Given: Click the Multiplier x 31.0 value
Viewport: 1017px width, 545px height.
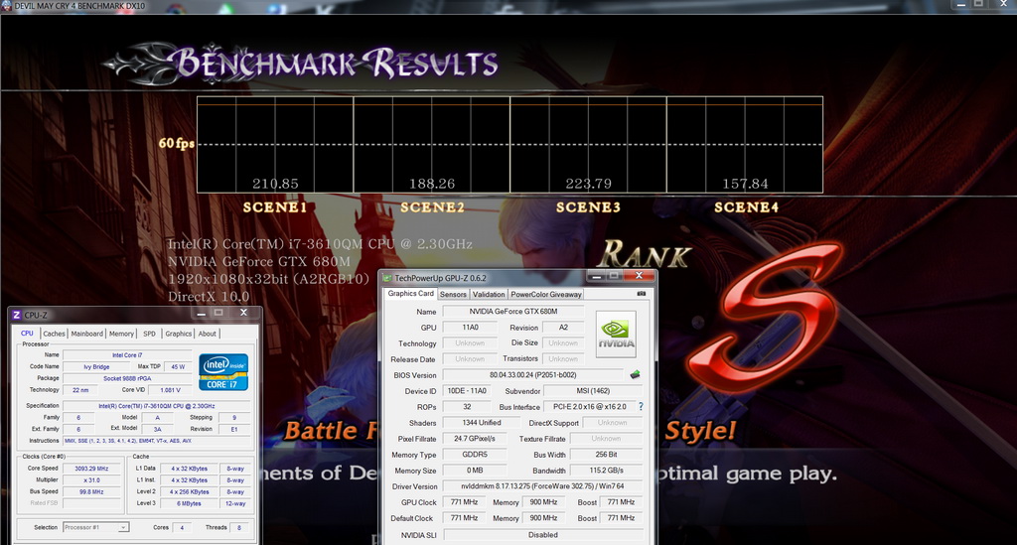Looking at the screenshot, I should (x=91, y=480).
